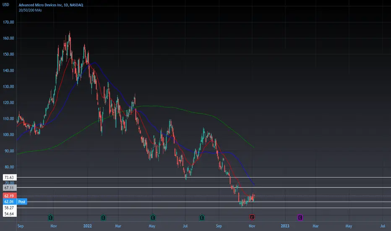Select the white horizontal line at 73.63
This screenshot has width=391, height=231.
pyautogui.click(x=204, y=177)
